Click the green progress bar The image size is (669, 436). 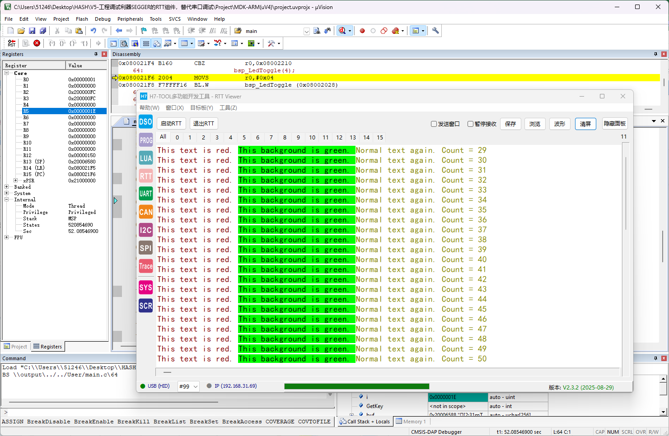(x=356, y=386)
